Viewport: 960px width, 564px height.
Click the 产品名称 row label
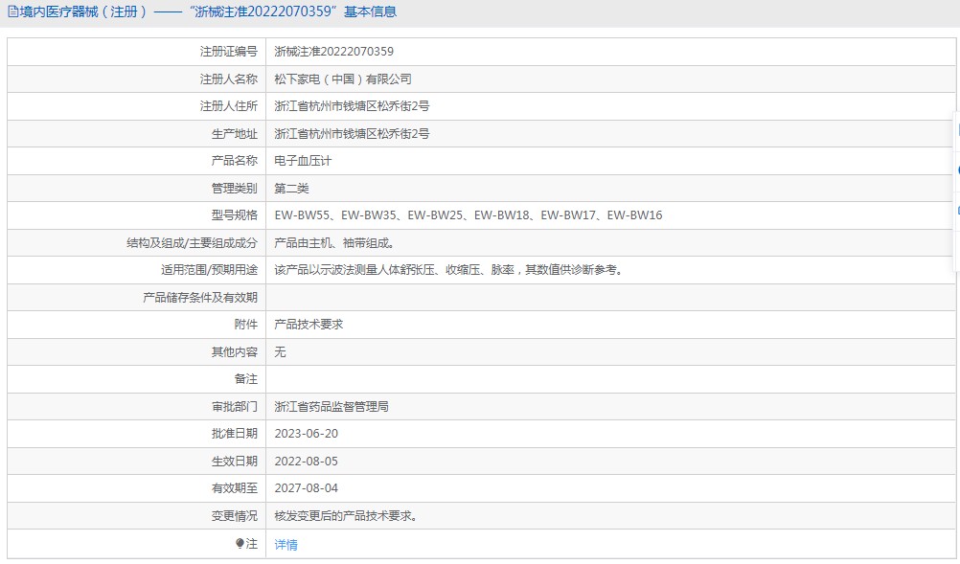pos(235,161)
